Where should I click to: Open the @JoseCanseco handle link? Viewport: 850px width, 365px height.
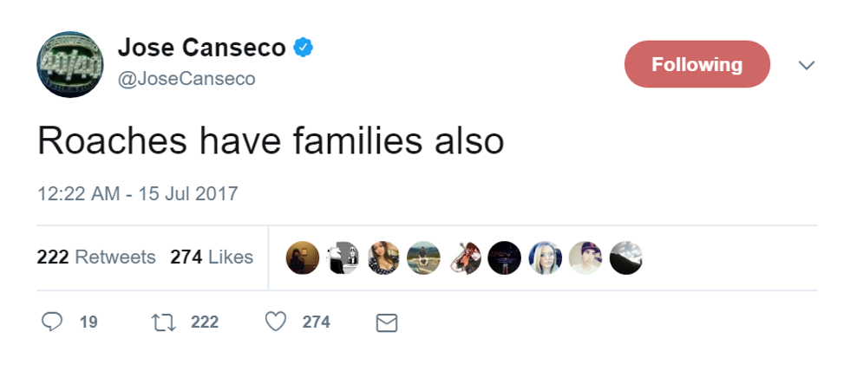186,78
